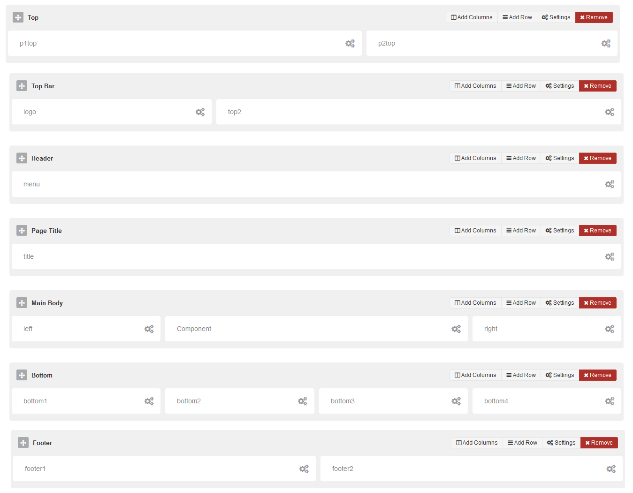
Task: Click Add Columns in Top Bar row
Action: (475, 86)
